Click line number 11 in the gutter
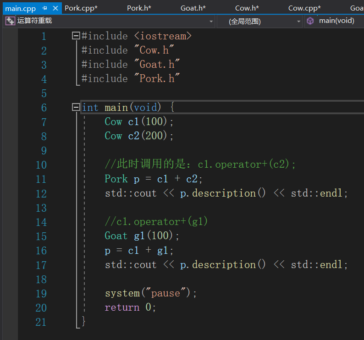This screenshot has width=364, height=340. pos(41,179)
